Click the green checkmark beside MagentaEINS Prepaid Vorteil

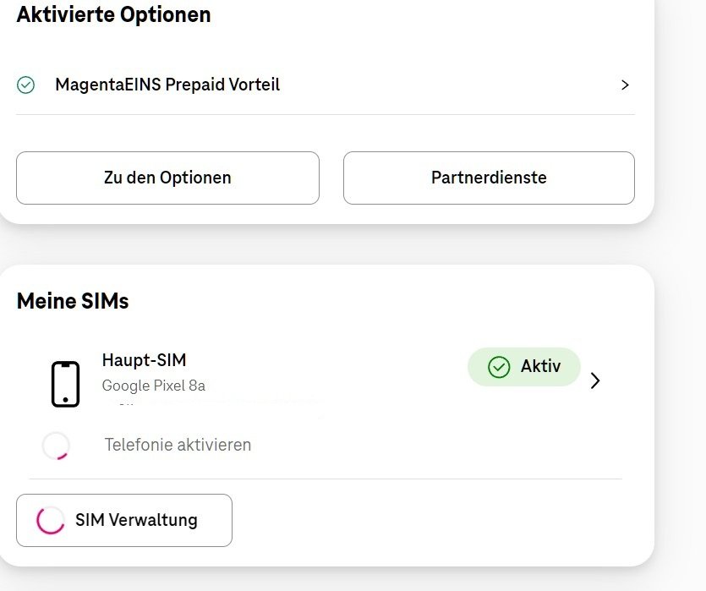click(26, 85)
